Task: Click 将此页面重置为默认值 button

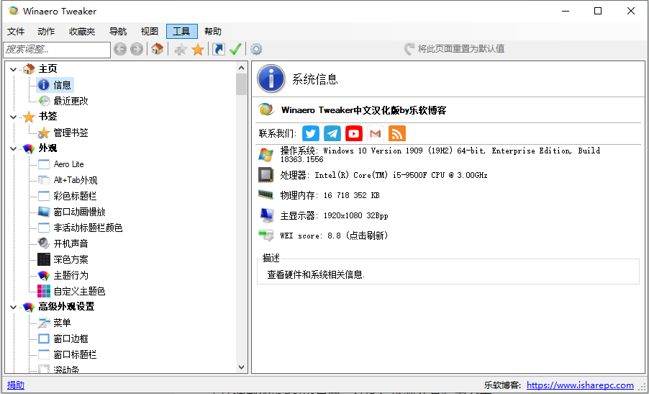Action: 455,49
